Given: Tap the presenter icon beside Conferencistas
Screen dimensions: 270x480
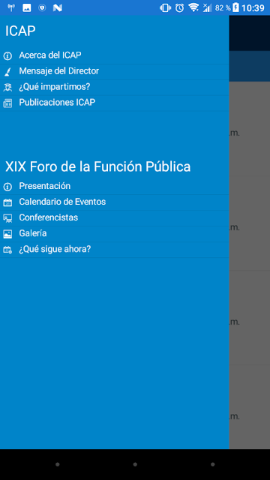Looking at the screenshot, I should pyautogui.click(x=7, y=218).
